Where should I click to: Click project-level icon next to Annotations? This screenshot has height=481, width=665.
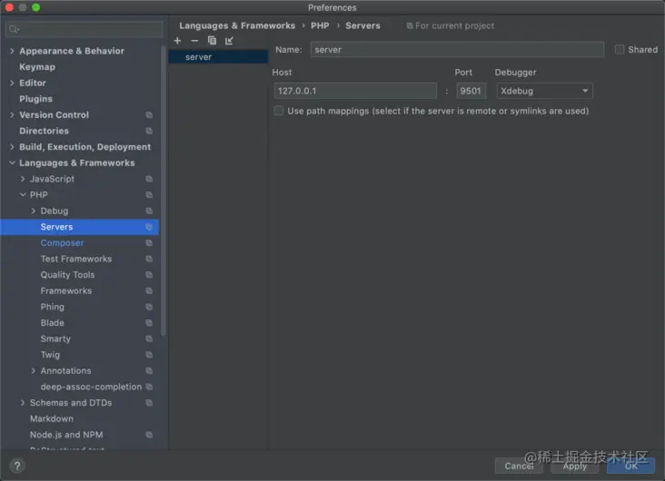[149, 371]
